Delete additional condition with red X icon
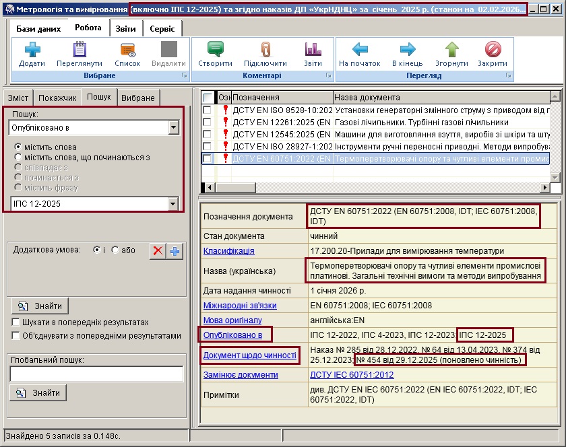 point(158,251)
